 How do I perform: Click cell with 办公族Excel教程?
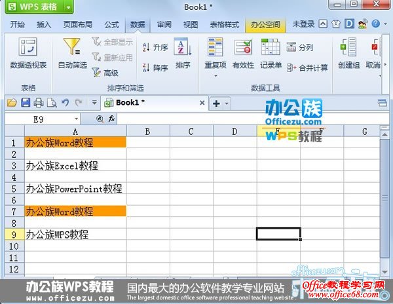[x=75, y=166]
